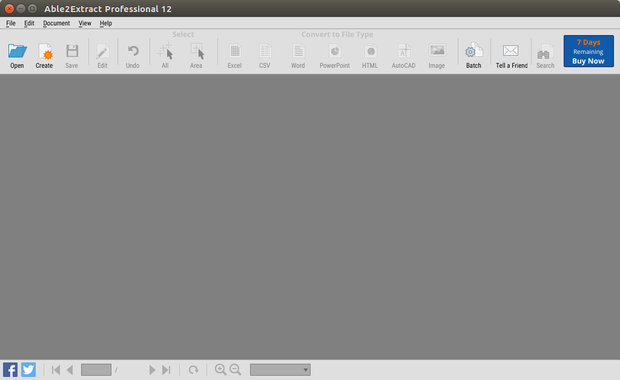Go to the last page arrow
The height and width of the screenshot is (380, 620).
click(x=167, y=370)
